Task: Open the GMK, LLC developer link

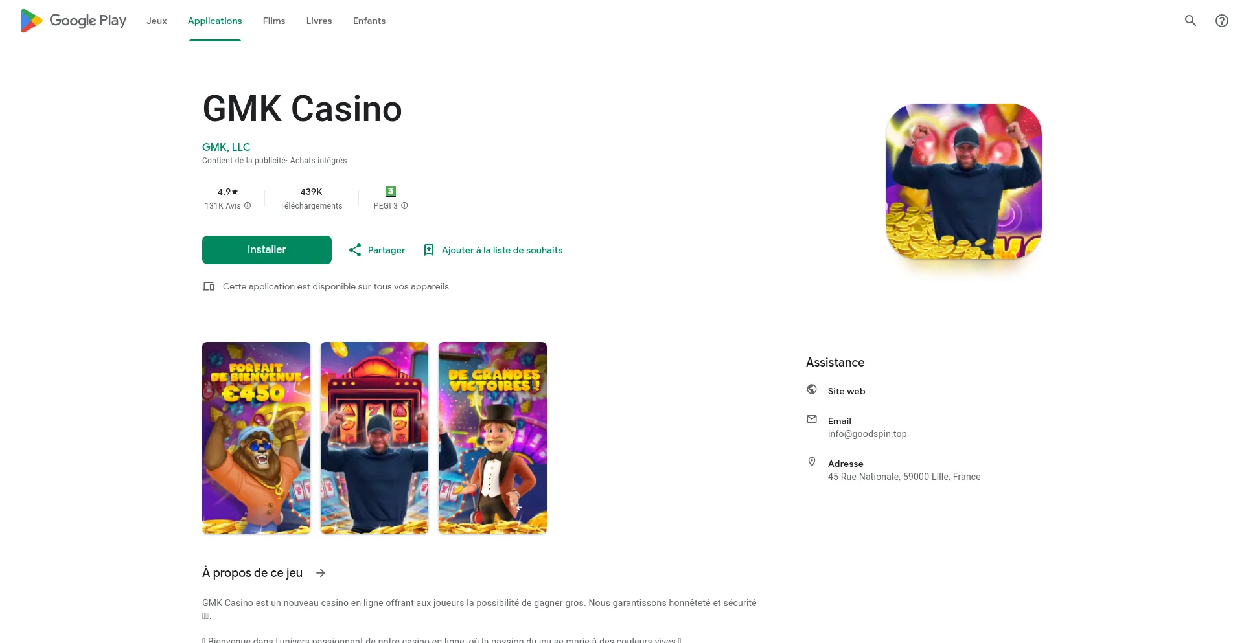Action: (226, 147)
